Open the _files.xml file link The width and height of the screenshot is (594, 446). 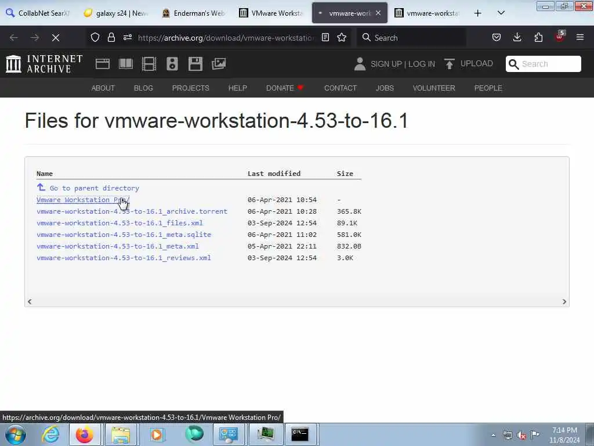pyautogui.click(x=119, y=223)
